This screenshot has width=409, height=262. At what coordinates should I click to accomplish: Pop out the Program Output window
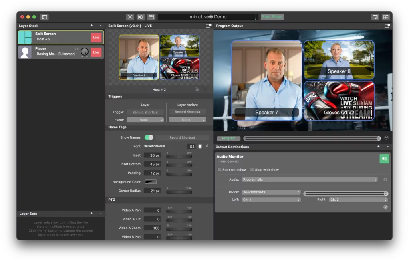(387, 26)
